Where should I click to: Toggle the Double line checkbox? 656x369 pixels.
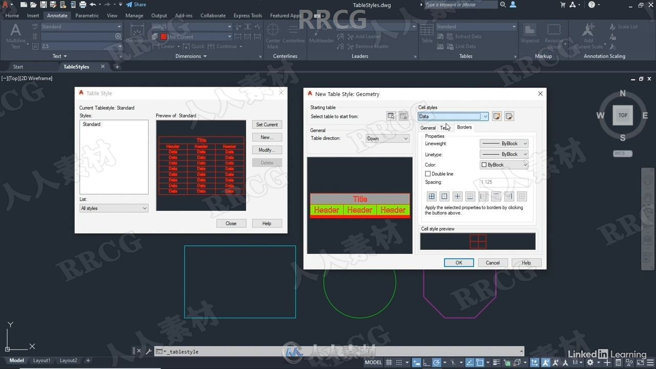[x=428, y=174]
